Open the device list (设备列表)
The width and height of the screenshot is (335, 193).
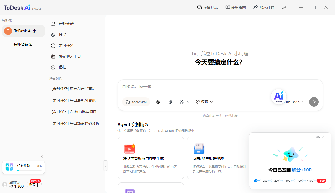click(208, 7)
